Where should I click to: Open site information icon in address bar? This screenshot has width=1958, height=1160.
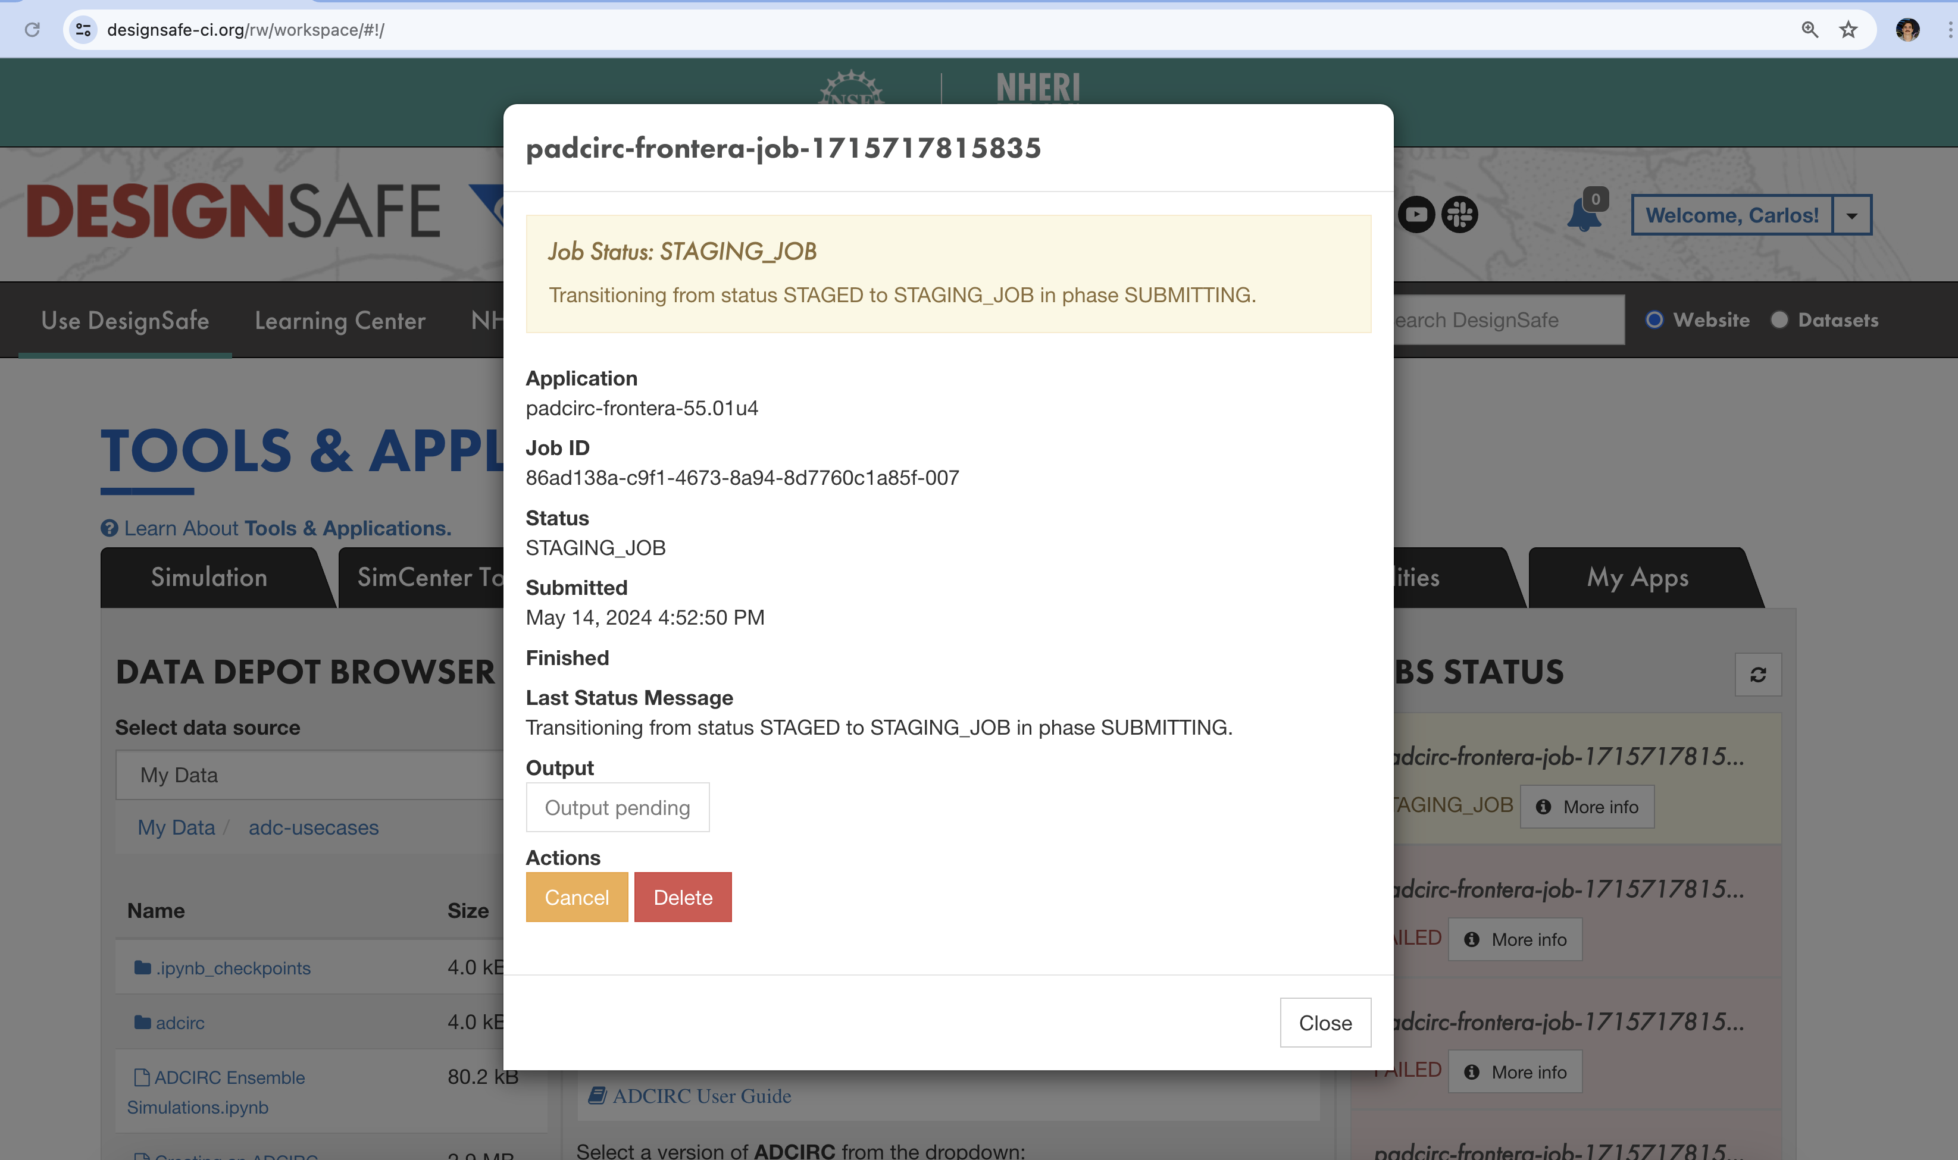(83, 30)
